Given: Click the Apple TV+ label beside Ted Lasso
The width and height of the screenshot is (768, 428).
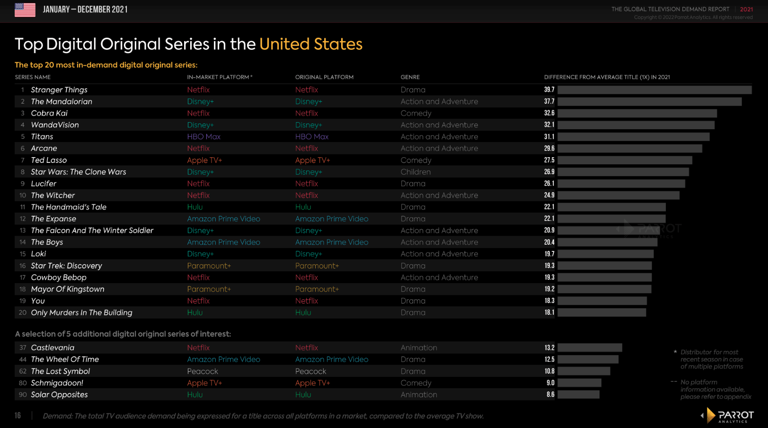Looking at the screenshot, I should tap(204, 160).
